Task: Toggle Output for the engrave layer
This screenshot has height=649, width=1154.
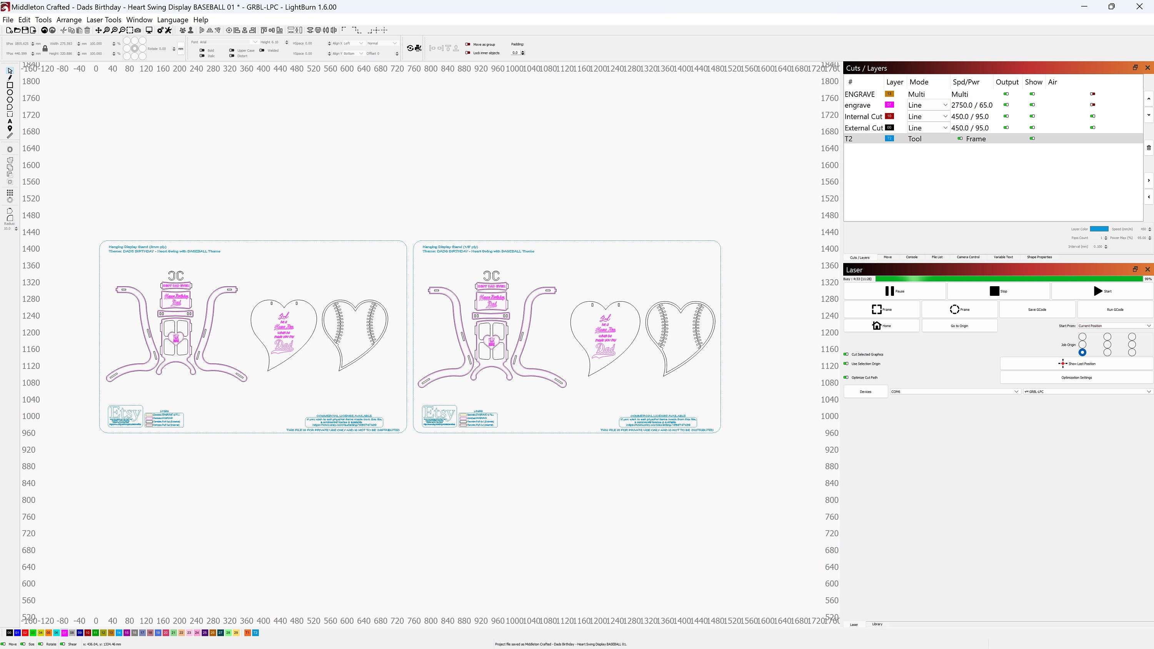Action: tap(1006, 105)
